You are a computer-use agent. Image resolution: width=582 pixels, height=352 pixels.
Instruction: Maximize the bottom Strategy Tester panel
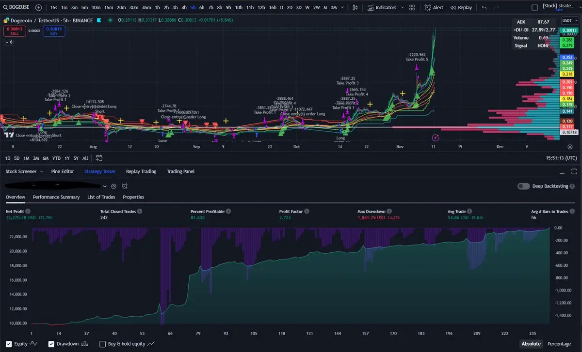[574, 171]
